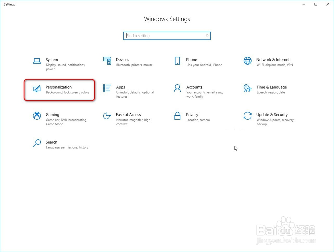Click 'Uninstall, defaults, optional features' text
This screenshot has width=334, height=252.
135,94
